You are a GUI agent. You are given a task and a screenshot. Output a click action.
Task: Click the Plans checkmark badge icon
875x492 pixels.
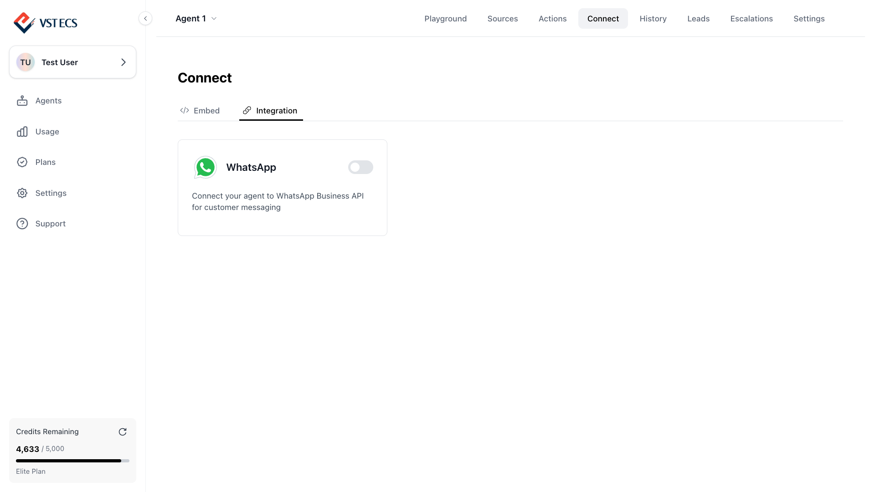click(x=22, y=162)
